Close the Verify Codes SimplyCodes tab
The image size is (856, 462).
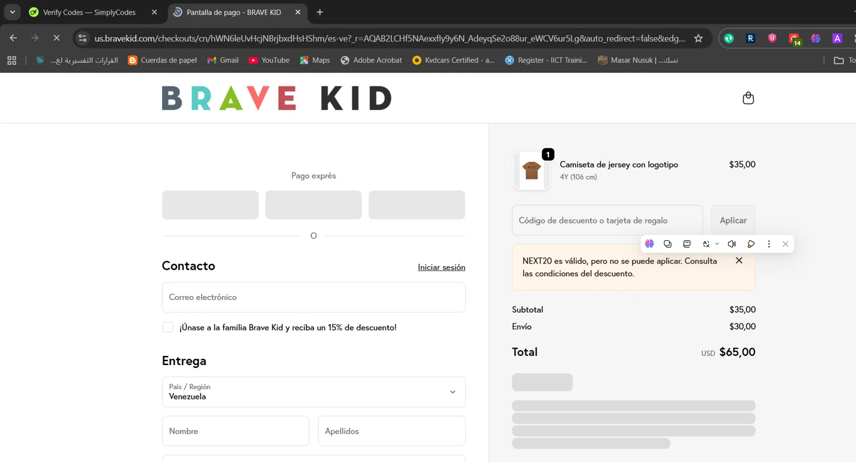pyautogui.click(x=155, y=12)
